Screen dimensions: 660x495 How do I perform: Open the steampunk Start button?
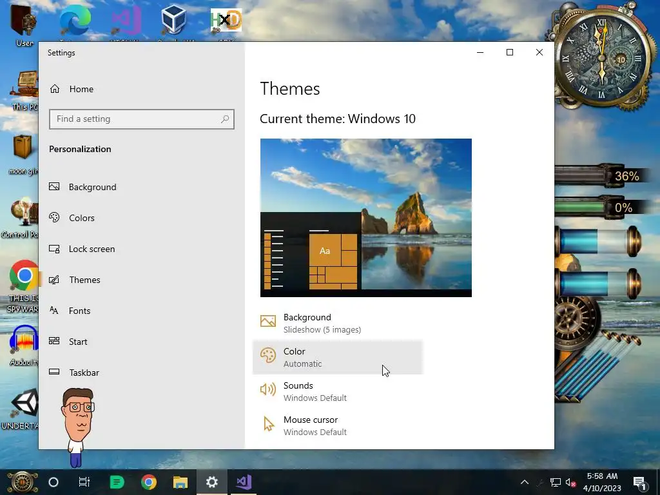coord(22,482)
